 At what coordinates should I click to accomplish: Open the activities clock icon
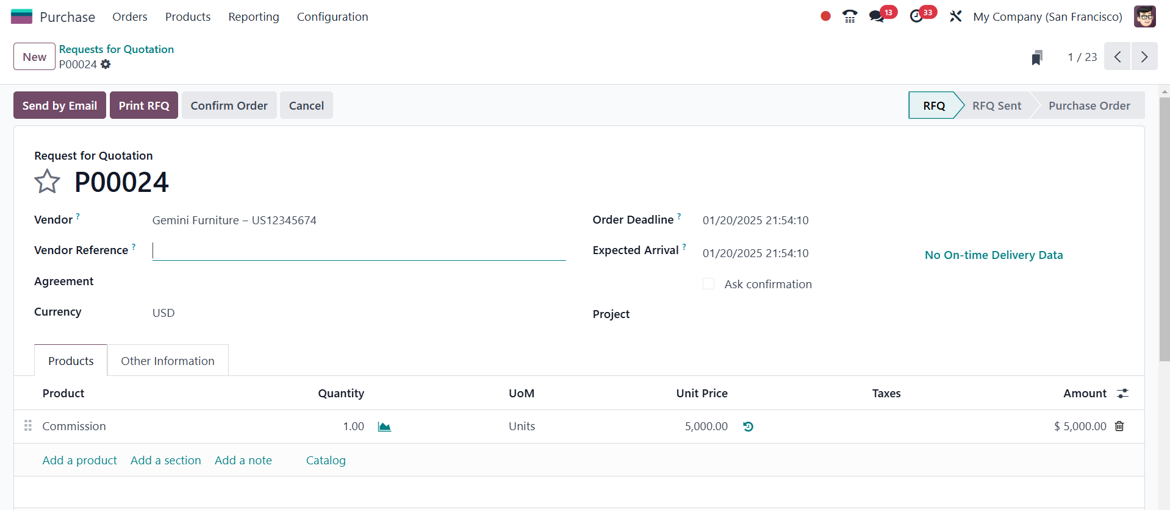[x=916, y=16]
